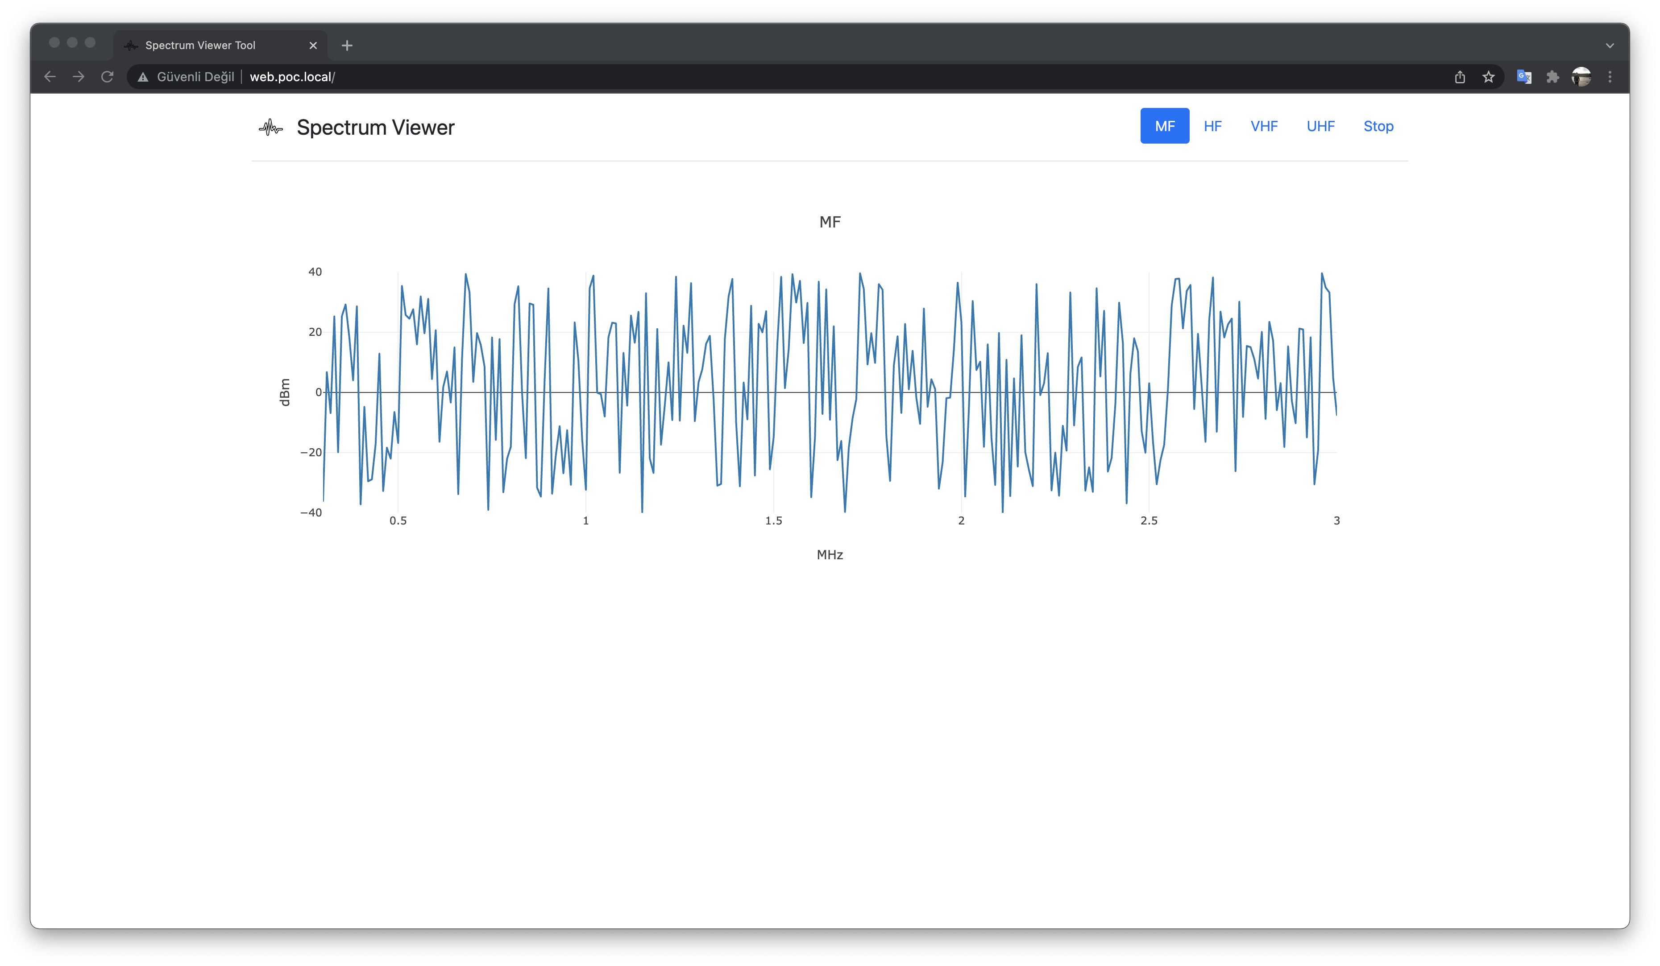Viewport: 1660px width, 966px height.
Task: Click the profile avatar in the toolbar
Action: [x=1581, y=77]
